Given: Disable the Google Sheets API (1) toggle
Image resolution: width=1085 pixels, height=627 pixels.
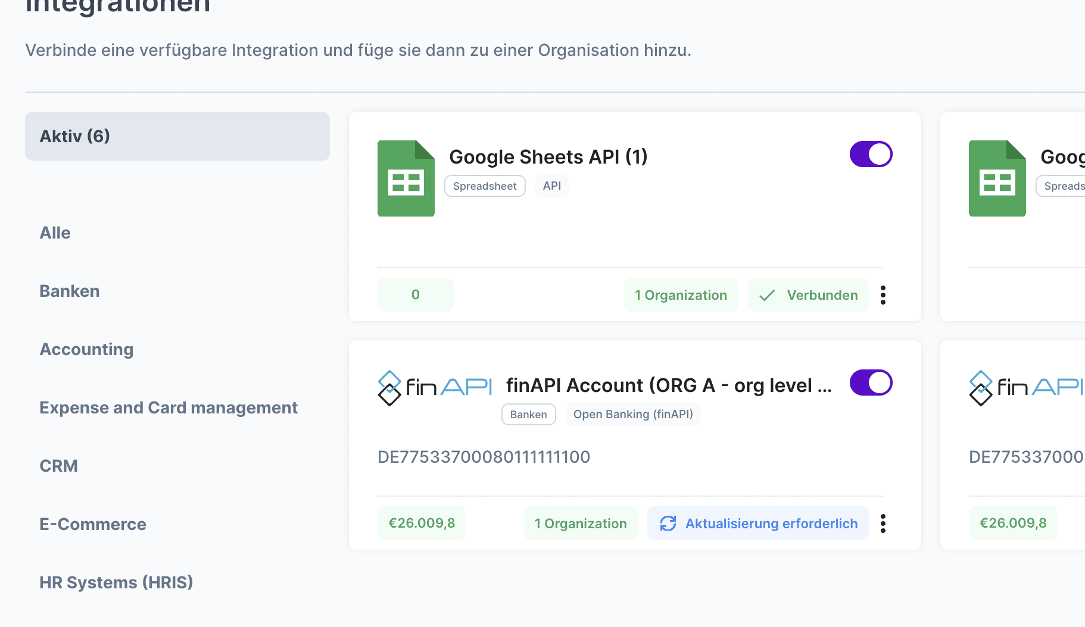Looking at the screenshot, I should point(871,155).
